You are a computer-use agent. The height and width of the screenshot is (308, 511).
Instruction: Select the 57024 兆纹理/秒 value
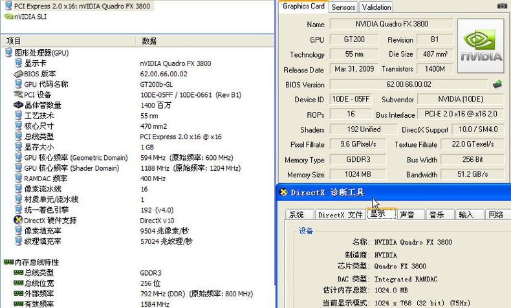click(x=166, y=241)
